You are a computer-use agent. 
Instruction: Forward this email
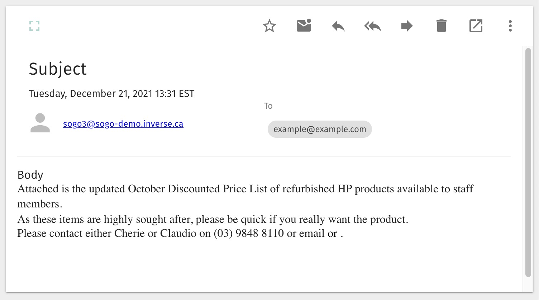click(407, 26)
